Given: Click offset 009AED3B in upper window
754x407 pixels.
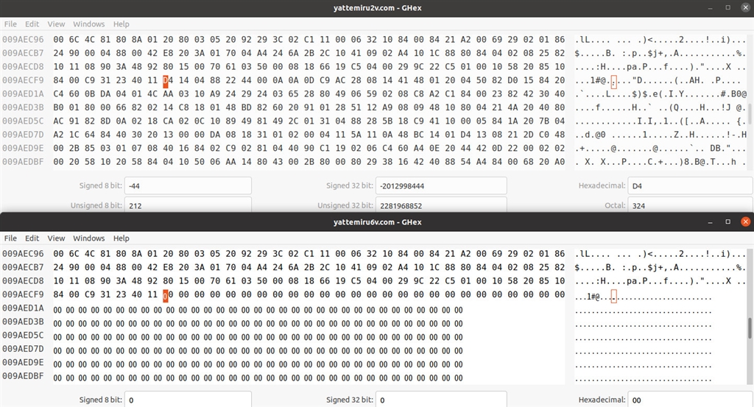Looking at the screenshot, I should (x=23, y=107).
